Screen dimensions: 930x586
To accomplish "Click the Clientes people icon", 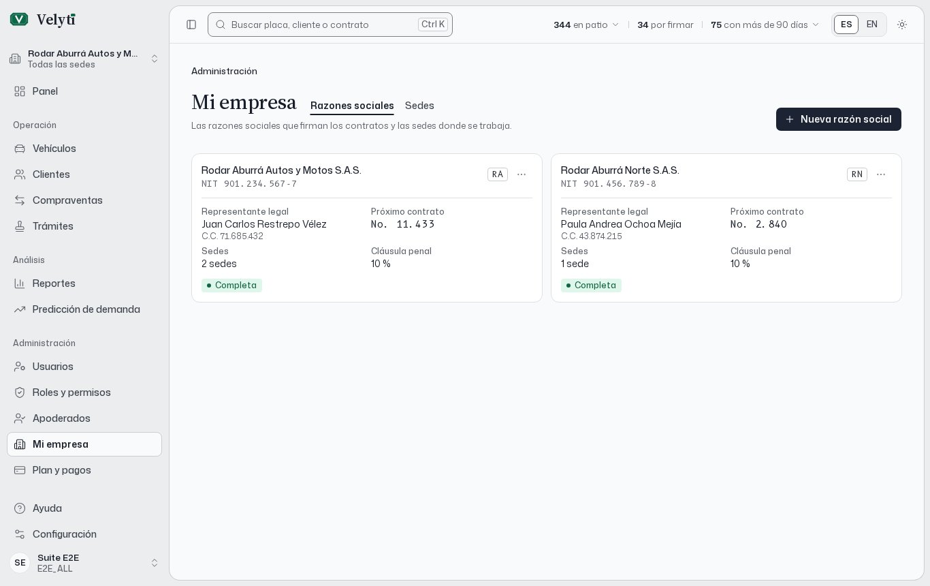I will [20, 174].
